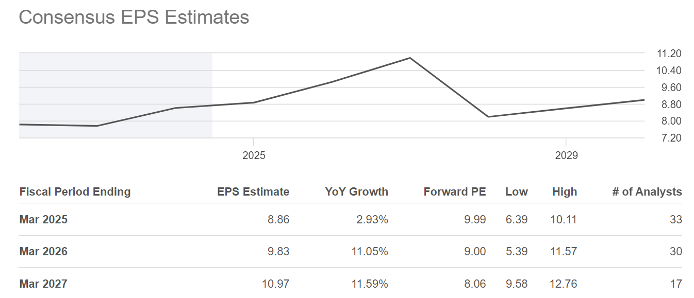
Task: Click the High column header
Action: click(565, 192)
